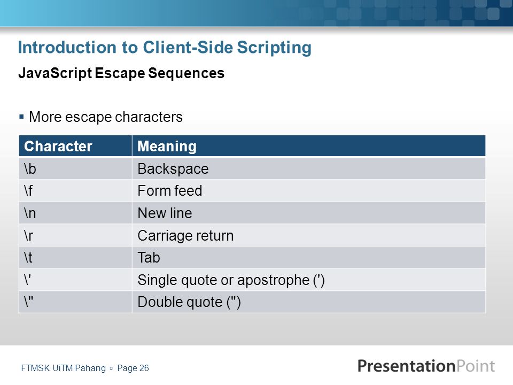Viewport: 513px width, 385px height.
Task: Click the Character column header
Action: [75, 146]
